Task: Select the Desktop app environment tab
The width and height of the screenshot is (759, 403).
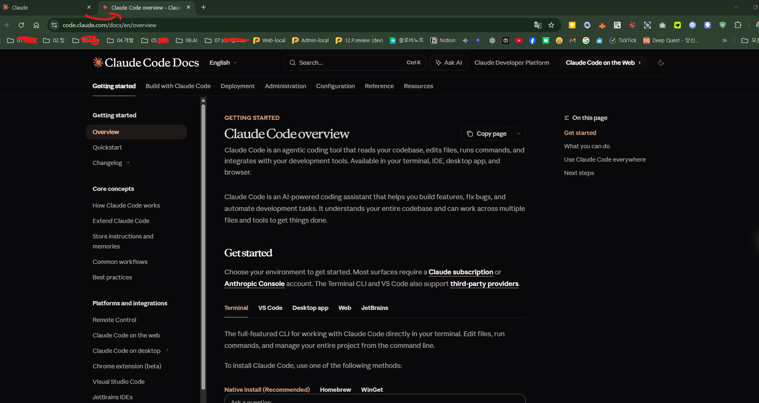Action: tap(310, 308)
